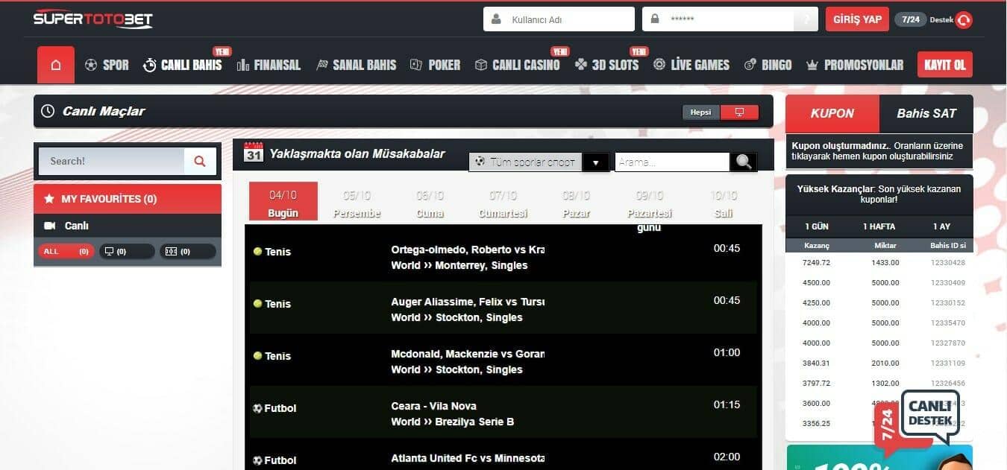Select the ALL (0) filter pill
1007x470 pixels.
(x=66, y=252)
